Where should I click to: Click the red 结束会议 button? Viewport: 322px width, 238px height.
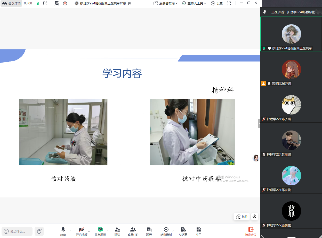(x=251, y=231)
